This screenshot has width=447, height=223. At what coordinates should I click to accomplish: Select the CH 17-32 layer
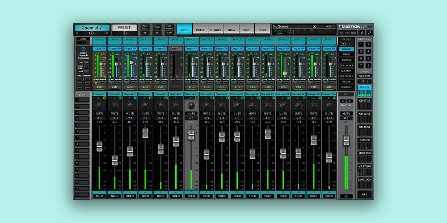(365, 104)
